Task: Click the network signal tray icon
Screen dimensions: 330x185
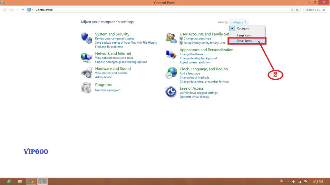Action: 300,182
